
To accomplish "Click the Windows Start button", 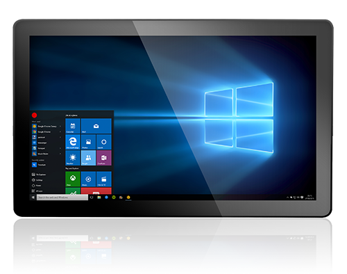I will (x=33, y=198).
